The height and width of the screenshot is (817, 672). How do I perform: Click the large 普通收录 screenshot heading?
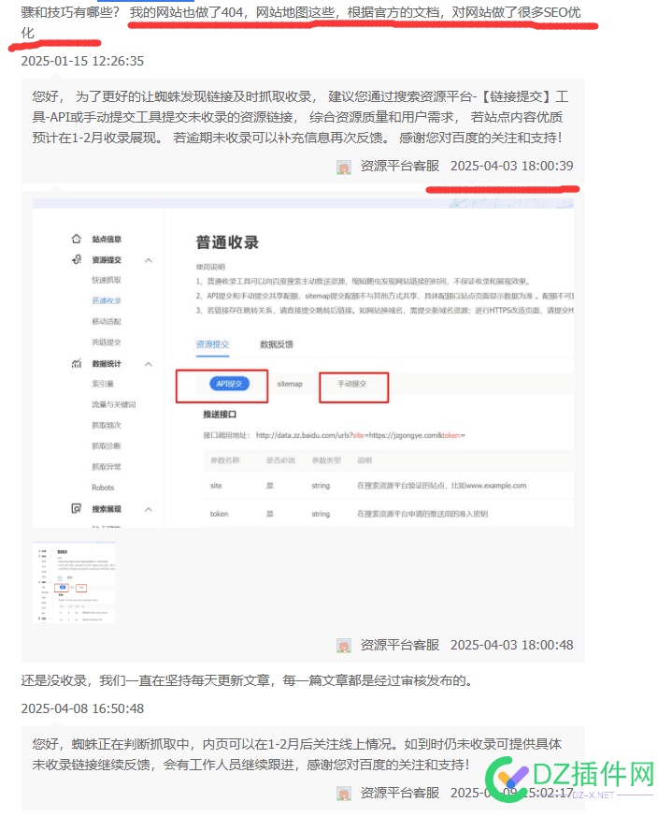coord(227,242)
